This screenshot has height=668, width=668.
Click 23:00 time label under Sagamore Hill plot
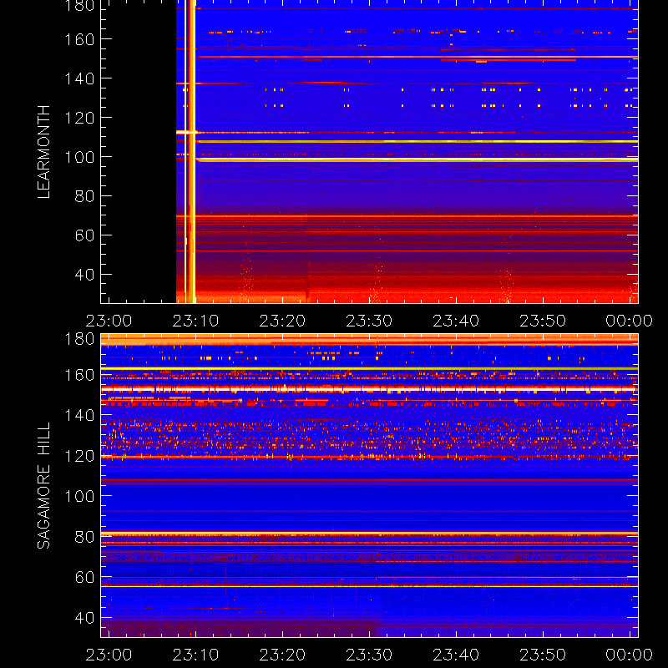tap(109, 655)
